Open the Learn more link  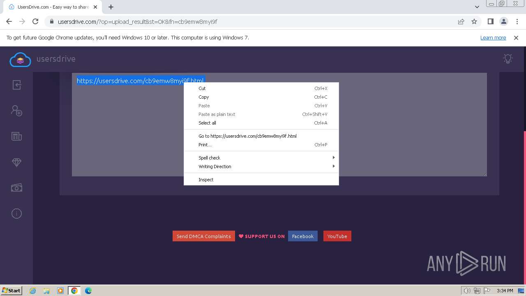coord(493,38)
